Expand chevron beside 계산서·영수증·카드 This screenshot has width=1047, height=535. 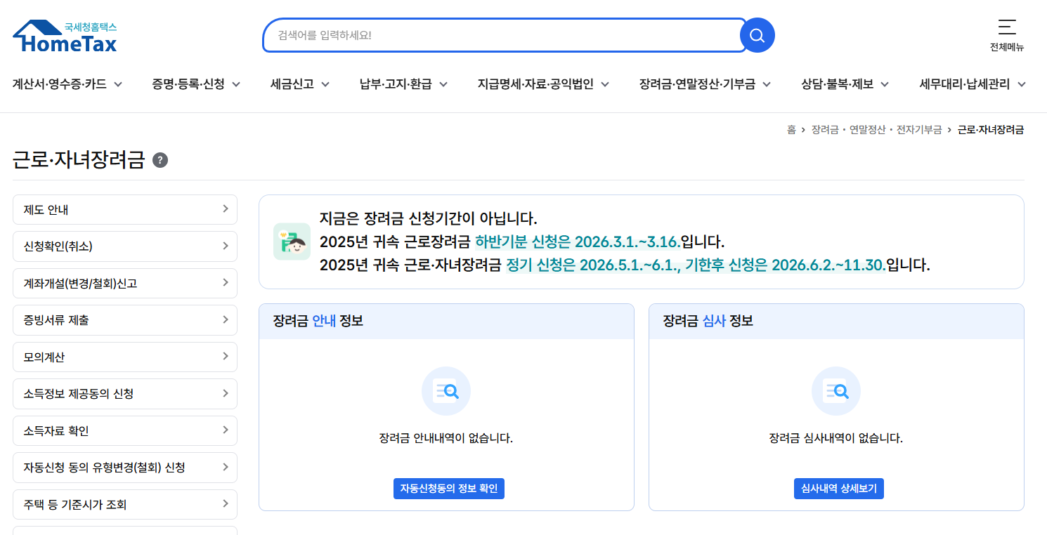point(118,84)
